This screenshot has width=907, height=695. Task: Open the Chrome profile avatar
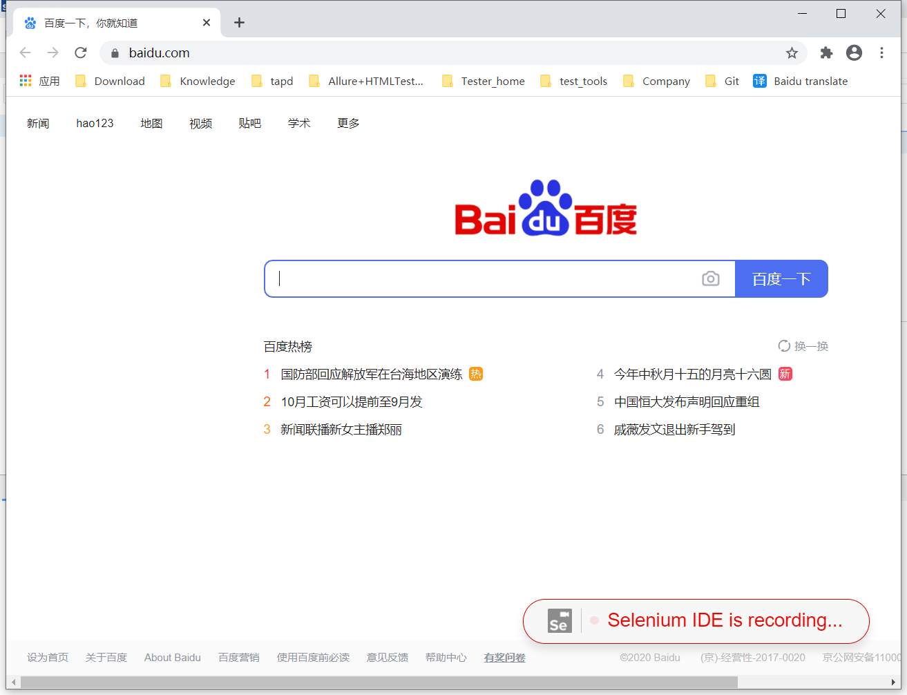tap(854, 53)
